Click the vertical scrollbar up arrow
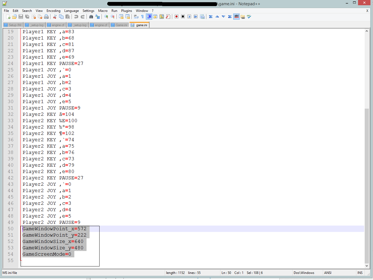 [367, 31]
